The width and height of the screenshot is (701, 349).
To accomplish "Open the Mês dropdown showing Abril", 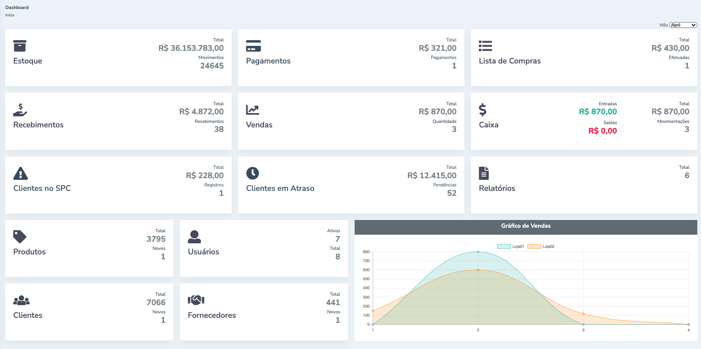I will click(x=683, y=25).
